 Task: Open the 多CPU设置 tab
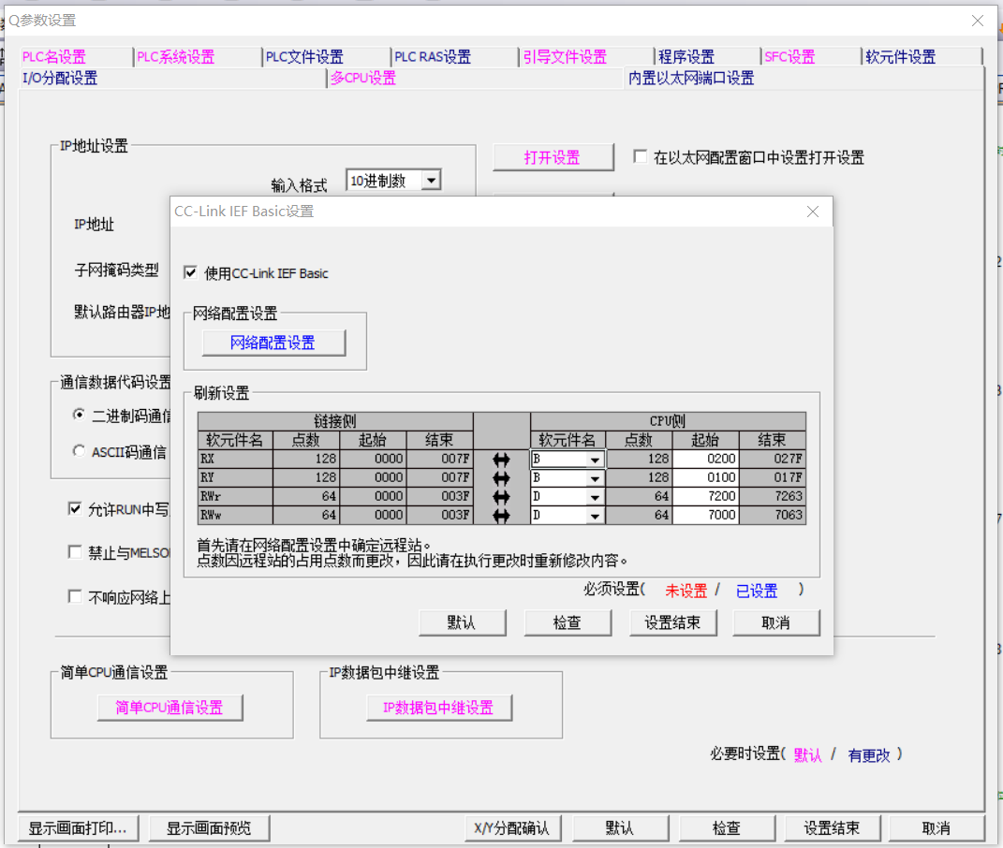[362, 79]
